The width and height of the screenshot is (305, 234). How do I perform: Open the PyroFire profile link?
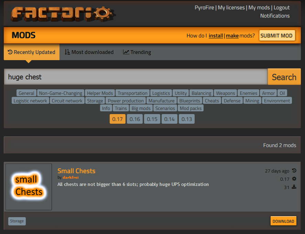[x=204, y=8]
